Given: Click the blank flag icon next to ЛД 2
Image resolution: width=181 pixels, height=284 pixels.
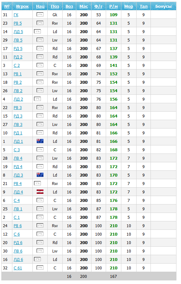Looking at the screenshot, I should pyautogui.click(x=38, y=99).
